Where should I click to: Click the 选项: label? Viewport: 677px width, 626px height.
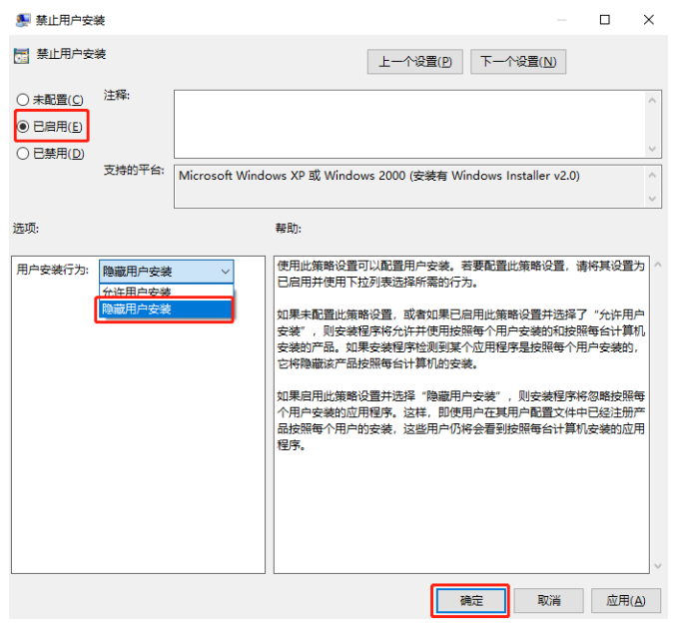coord(26,228)
